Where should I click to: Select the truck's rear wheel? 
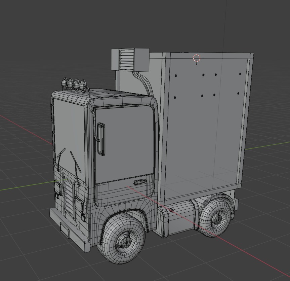coord(215,218)
